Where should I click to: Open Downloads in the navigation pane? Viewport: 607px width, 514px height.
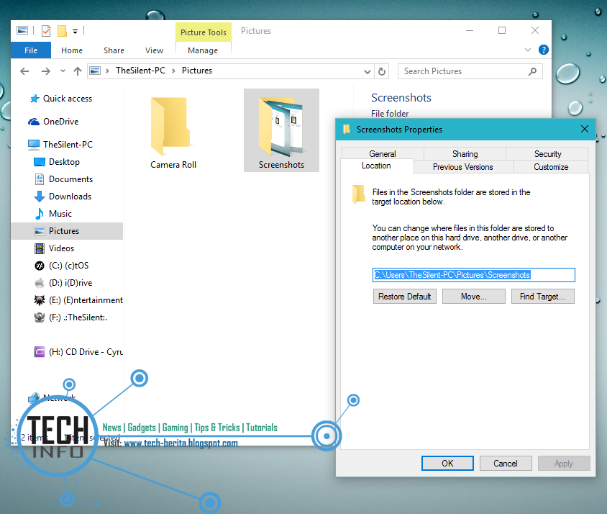click(x=63, y=197)
